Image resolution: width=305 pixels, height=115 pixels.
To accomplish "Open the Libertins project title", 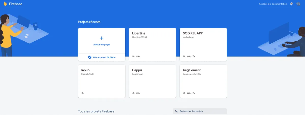I will coord(139,33).
